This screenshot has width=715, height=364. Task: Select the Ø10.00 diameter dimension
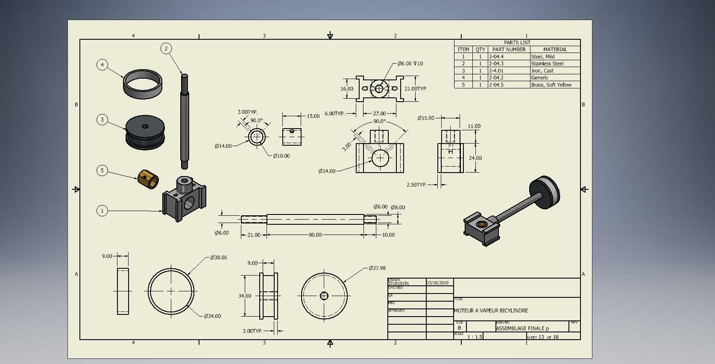coord(281,156)
